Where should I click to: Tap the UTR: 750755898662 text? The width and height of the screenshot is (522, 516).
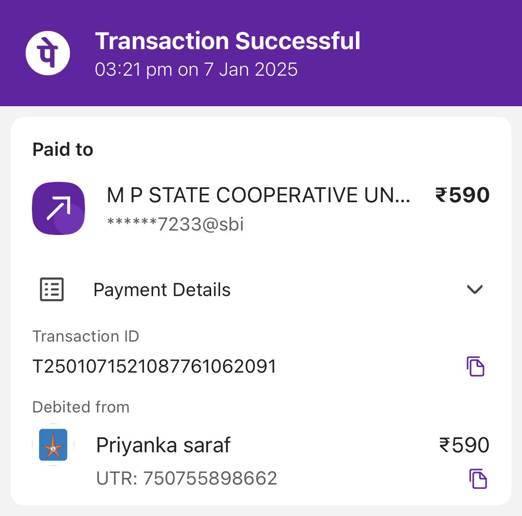click(186, 478)
